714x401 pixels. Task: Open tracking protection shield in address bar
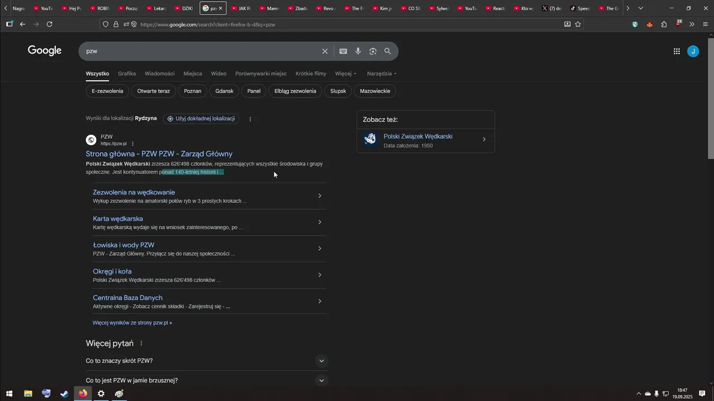(x=105, y=25)
